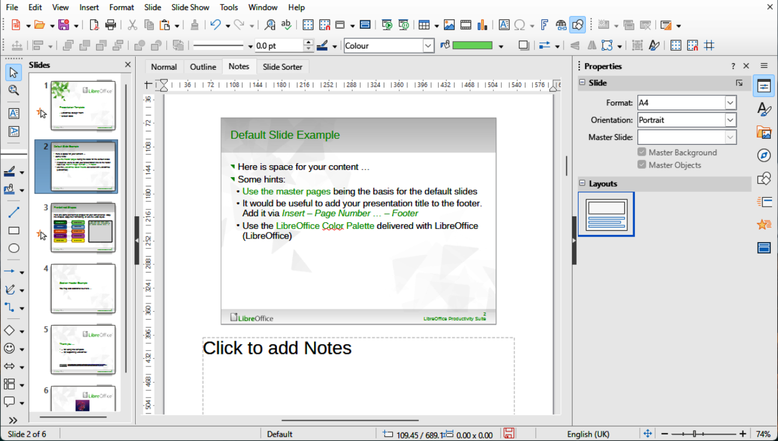Open the Orientation dropdown
This screenshot has height=441, width=778.
click(730, 120)
